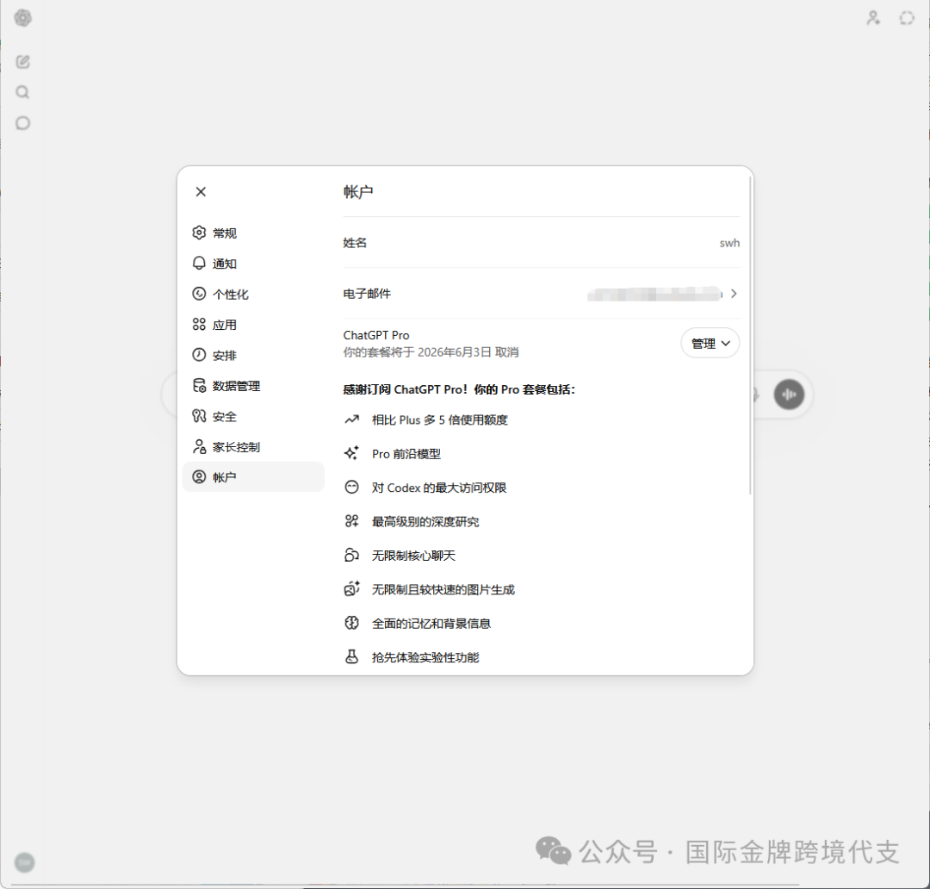930x889 pixels.
Task: Click the 姓名 label
Action: click(355, 243)
